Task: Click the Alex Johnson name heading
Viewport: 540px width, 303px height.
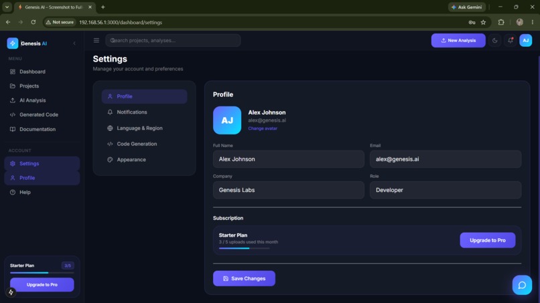Action: tap(267, 112)
